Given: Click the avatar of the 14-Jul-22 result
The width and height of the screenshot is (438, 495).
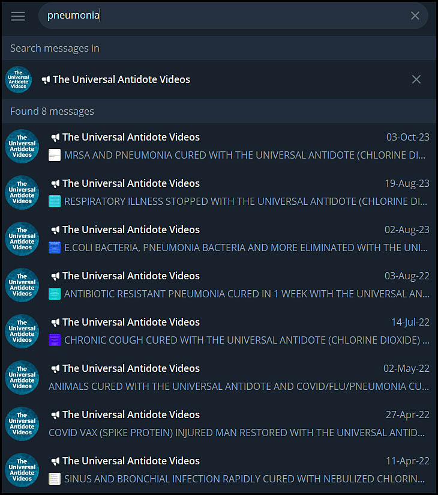Looking at the screenshot, I should [x=22, y=331].
